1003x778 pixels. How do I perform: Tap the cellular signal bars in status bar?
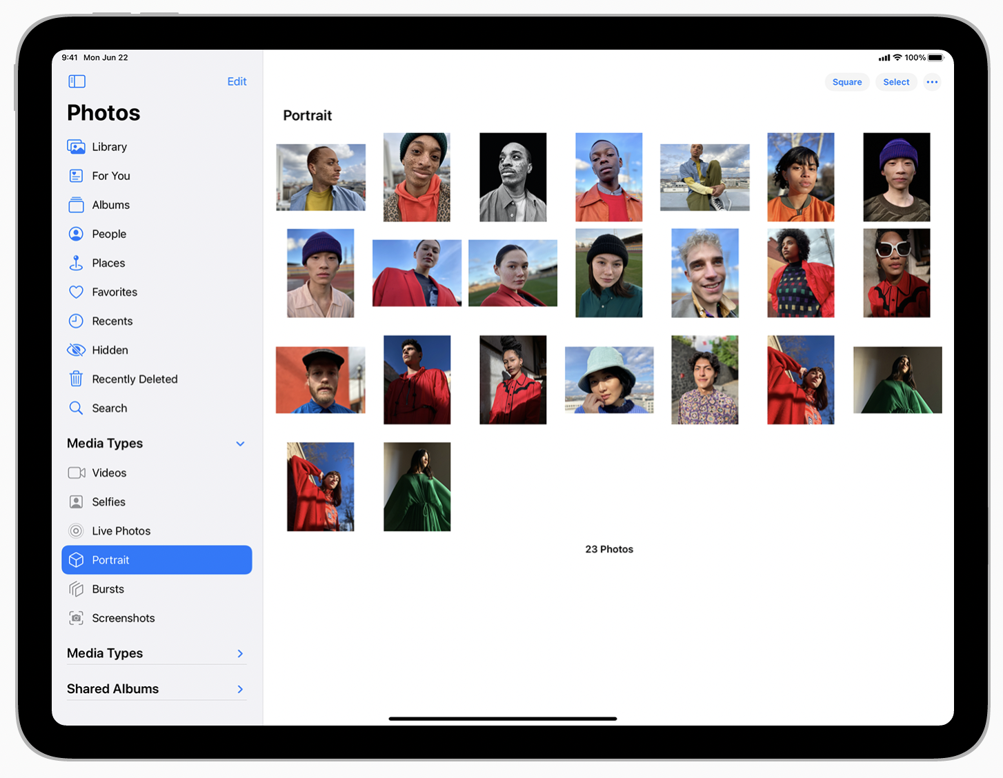[884, 58]
